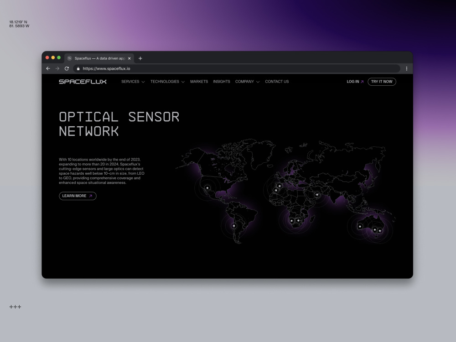Go to Contact Us
456x342 pixels.
277,82
